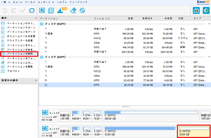The height and width of the screenshot is (138, 211).
Task: Choose the delete partition operation
Action: coord(19,54)
